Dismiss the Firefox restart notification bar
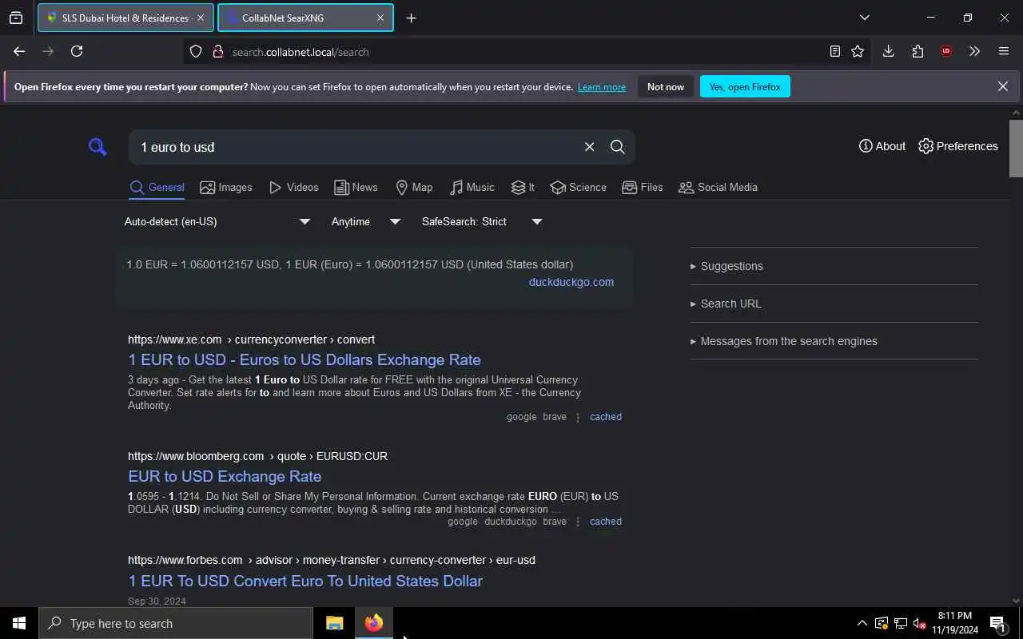 click(x=1003, y=86)
